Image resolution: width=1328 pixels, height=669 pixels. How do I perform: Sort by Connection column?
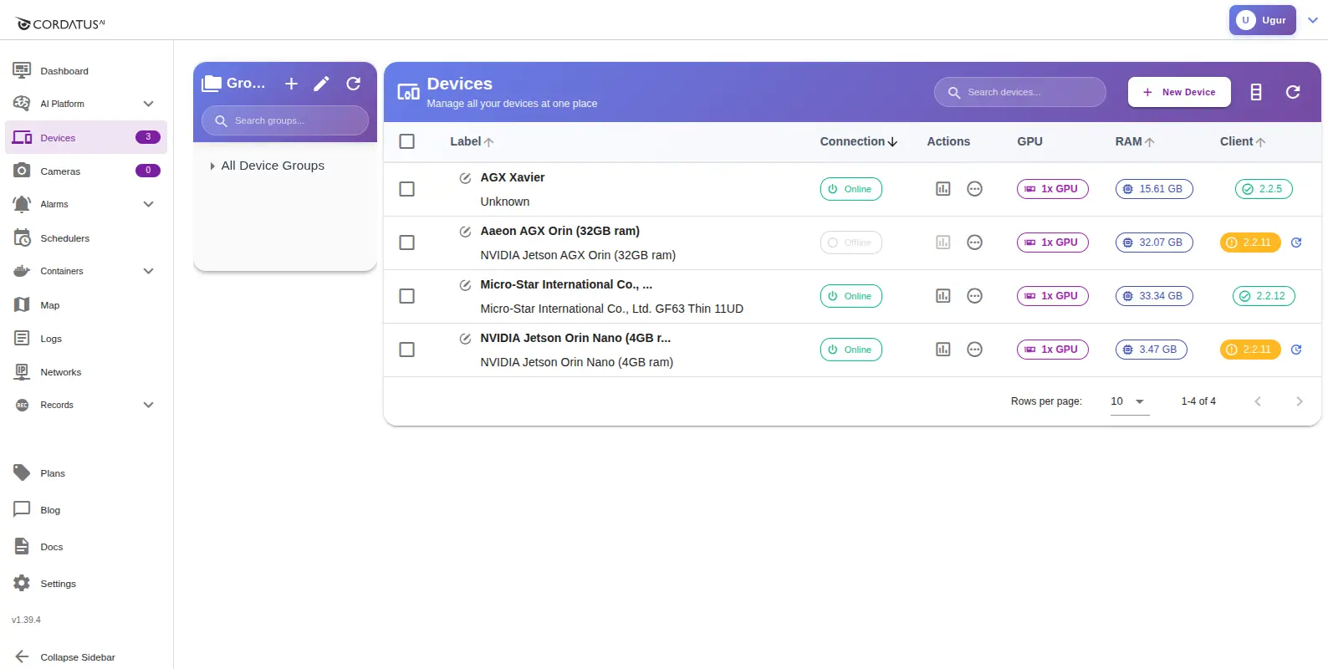click(x=858, y=142)
